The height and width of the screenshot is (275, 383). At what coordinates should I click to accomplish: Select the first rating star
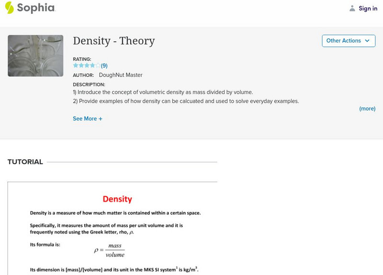75,65
